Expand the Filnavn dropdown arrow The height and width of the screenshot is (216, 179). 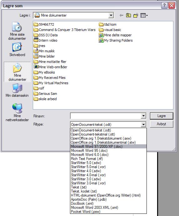(143, 116)
